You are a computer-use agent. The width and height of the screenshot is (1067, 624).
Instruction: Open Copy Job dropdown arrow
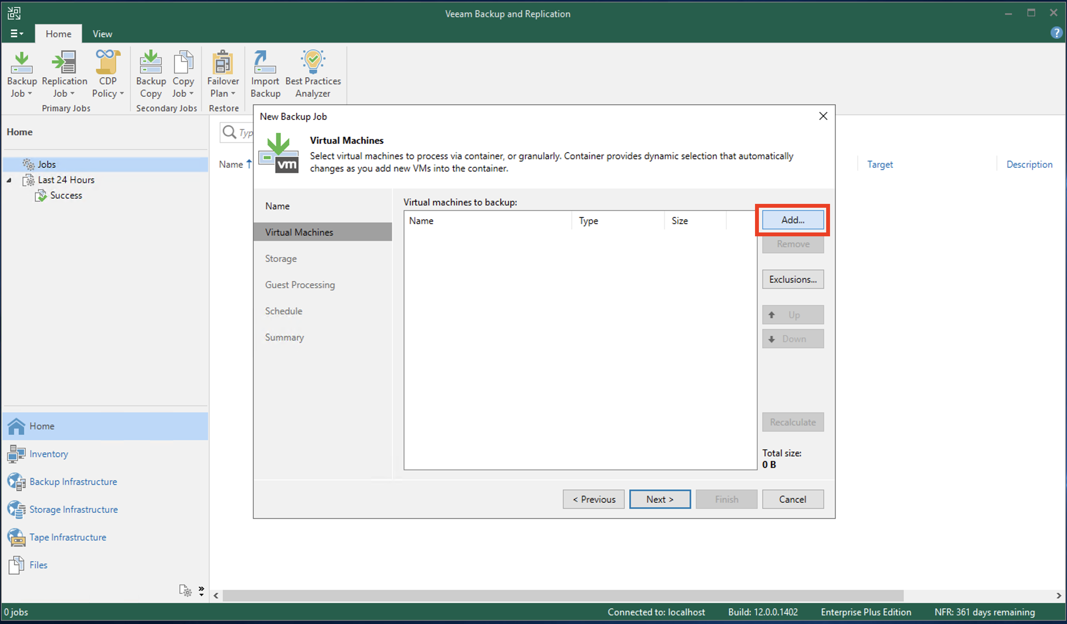coord(191,93)
